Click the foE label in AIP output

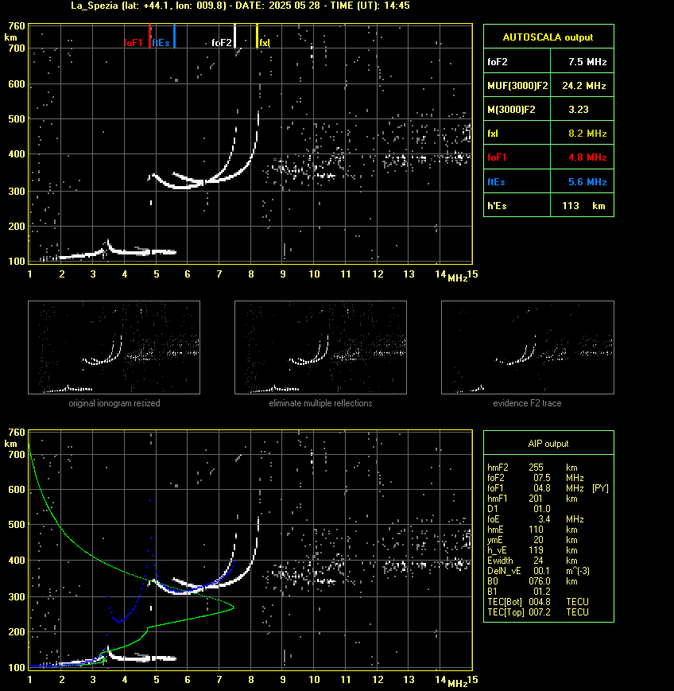point(494,519)
